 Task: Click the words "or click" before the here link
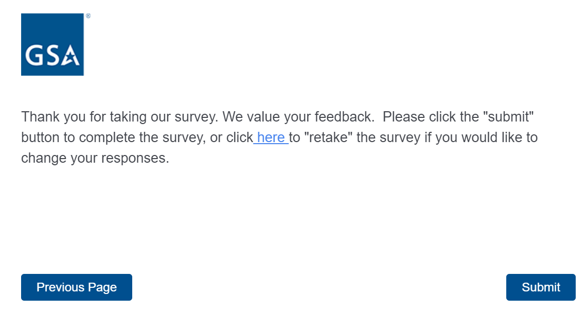[x=232, y=137]
